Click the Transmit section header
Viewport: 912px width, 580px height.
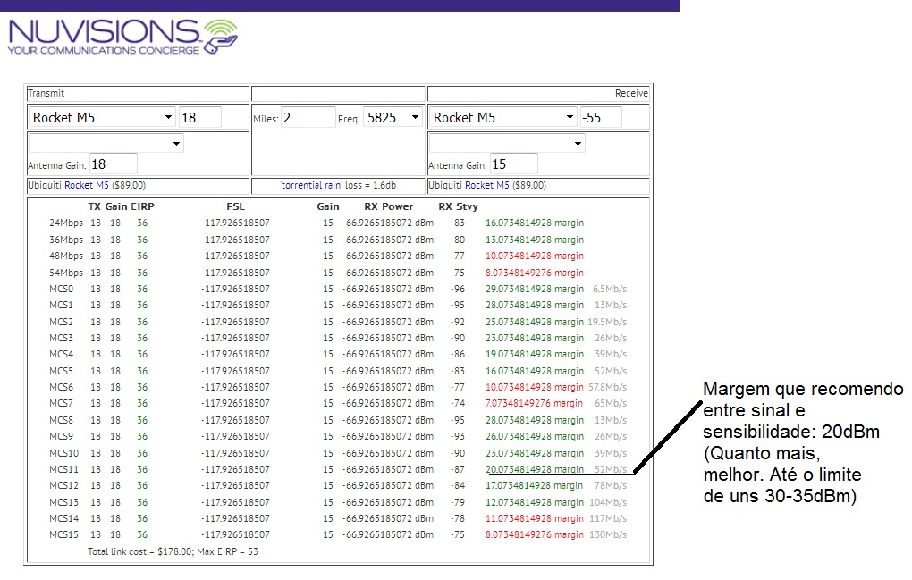46,93
